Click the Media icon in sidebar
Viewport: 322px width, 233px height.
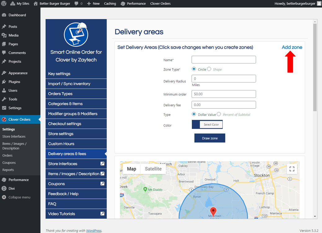(4, 35)
